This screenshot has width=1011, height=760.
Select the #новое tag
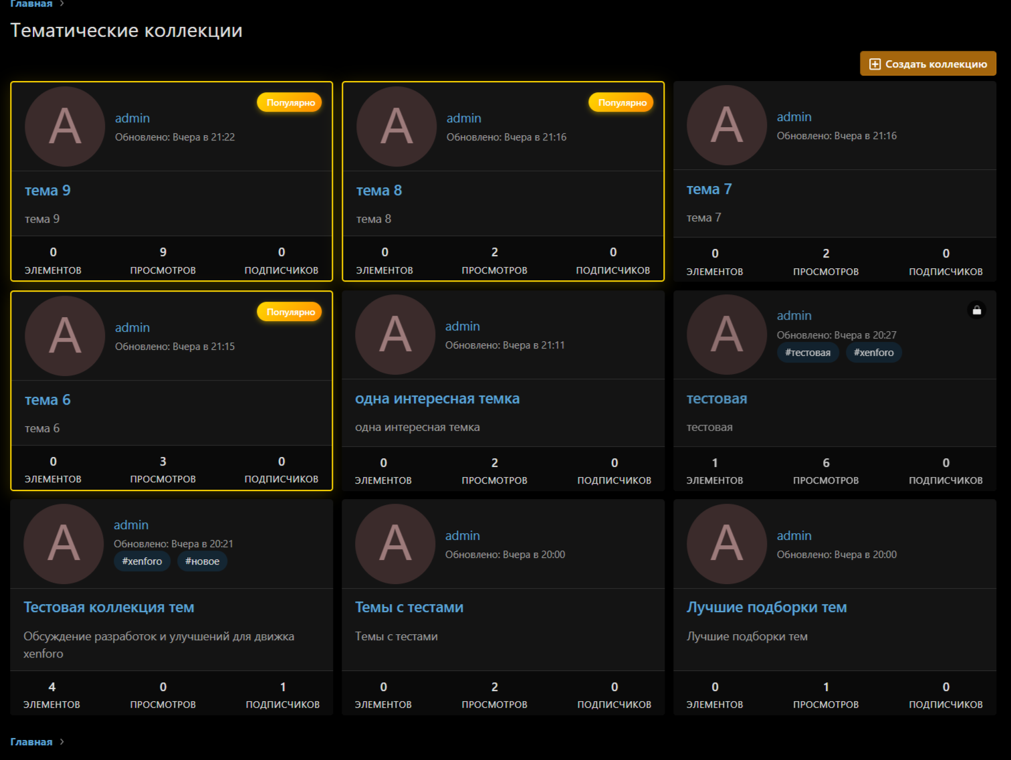[x=202, y=561]
